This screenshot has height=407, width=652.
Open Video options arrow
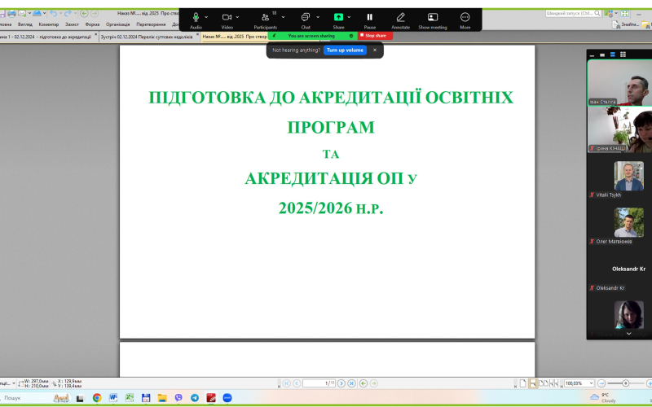[x=237, y=17]
